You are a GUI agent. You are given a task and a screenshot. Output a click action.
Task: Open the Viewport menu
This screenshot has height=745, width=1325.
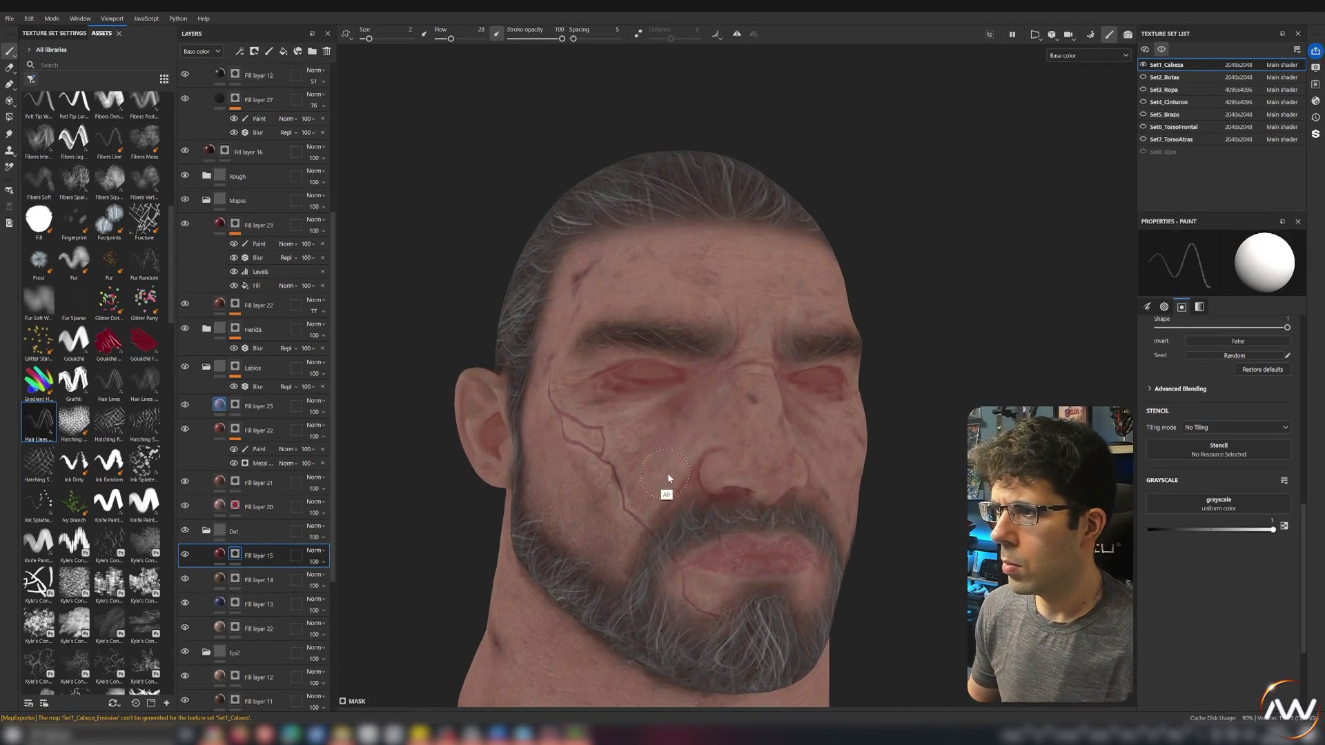click(x=112, y=19)
